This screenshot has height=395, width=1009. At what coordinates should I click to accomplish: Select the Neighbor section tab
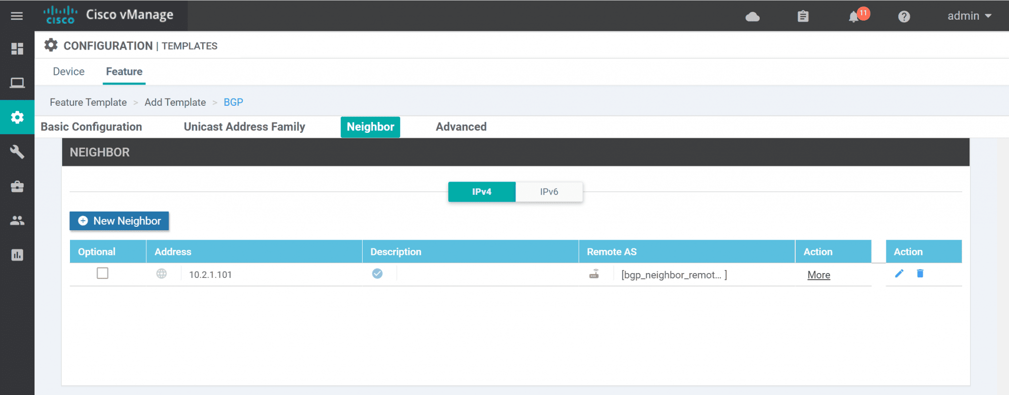(x=370, y=127)
